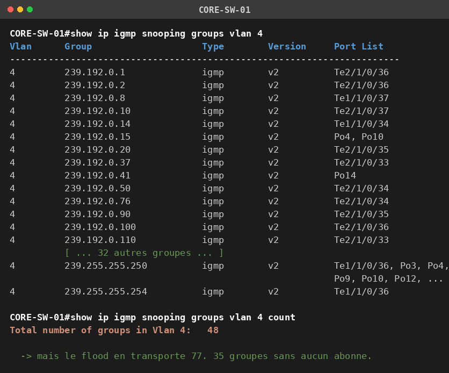Click continuation line 'Po9, Po10, Po12, ...'

click(x=388, y=278)
